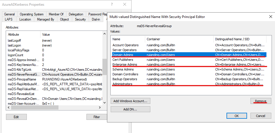The height and width of the screenshot is (133, 275).
Task: Select the msDS-RevealOnDem... attribute
Action: point(54,99)
